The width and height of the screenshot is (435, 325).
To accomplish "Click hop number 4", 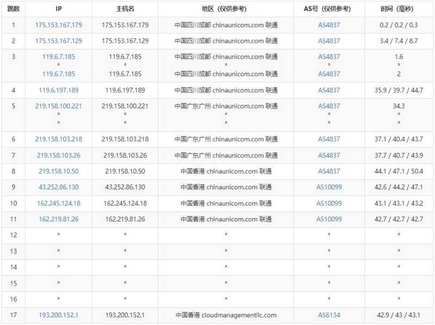I will 13,90.
